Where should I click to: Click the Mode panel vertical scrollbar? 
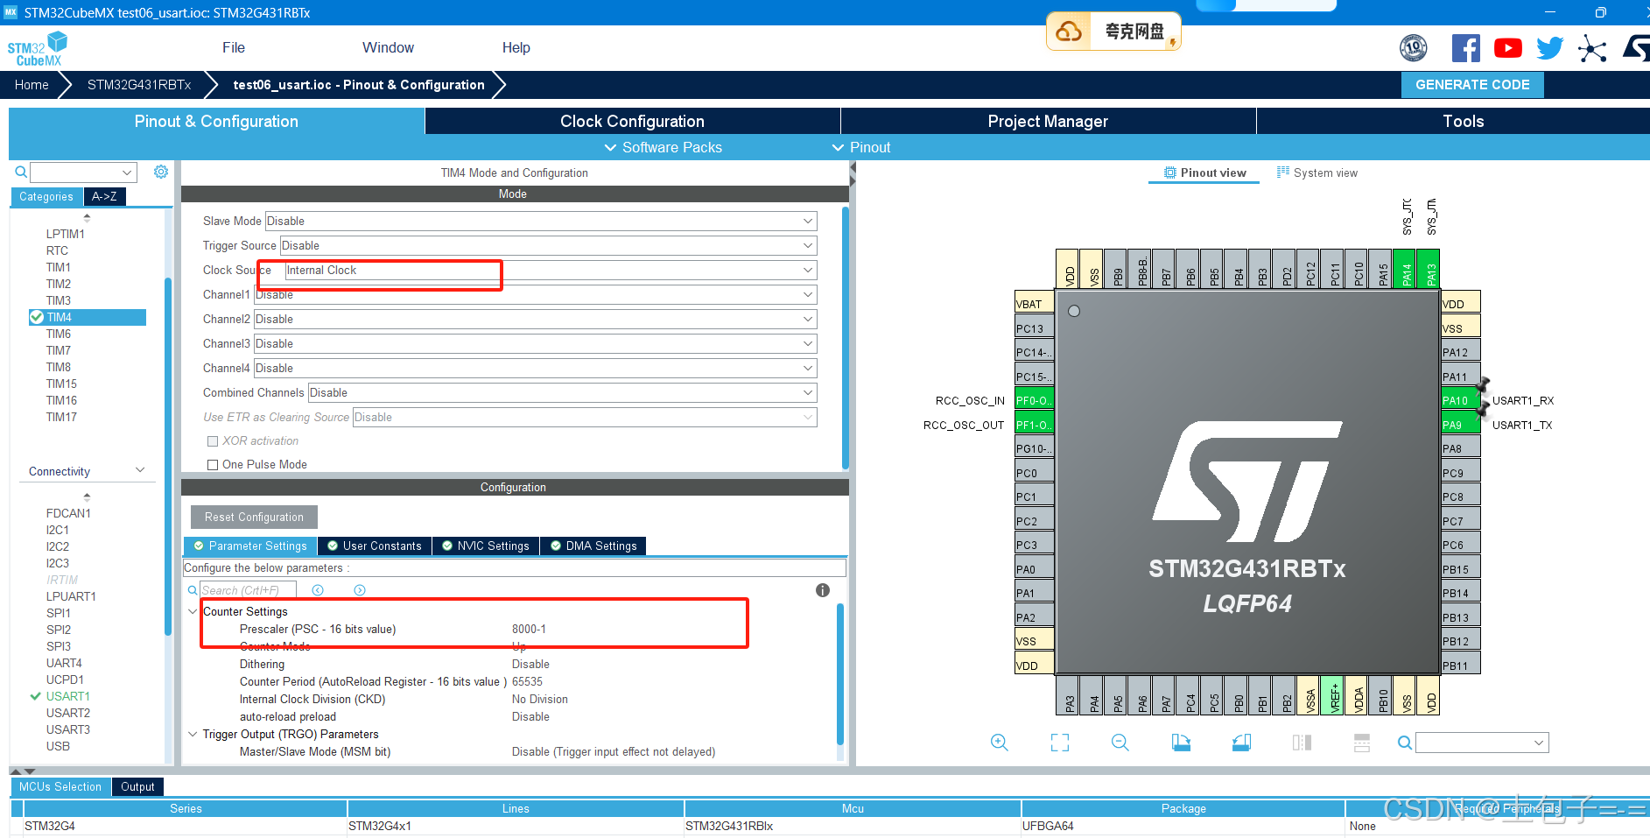[x=845, y=337]
